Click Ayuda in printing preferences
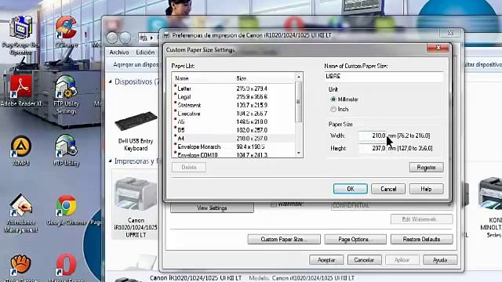This screenshot has width=502, height=282. click(440, 260)
